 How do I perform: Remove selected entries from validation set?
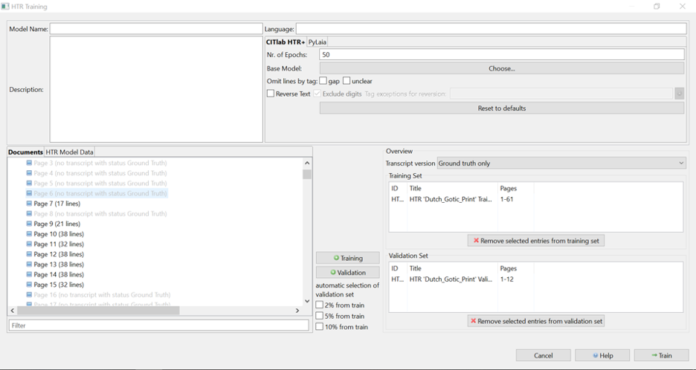[x=535, y=321]
